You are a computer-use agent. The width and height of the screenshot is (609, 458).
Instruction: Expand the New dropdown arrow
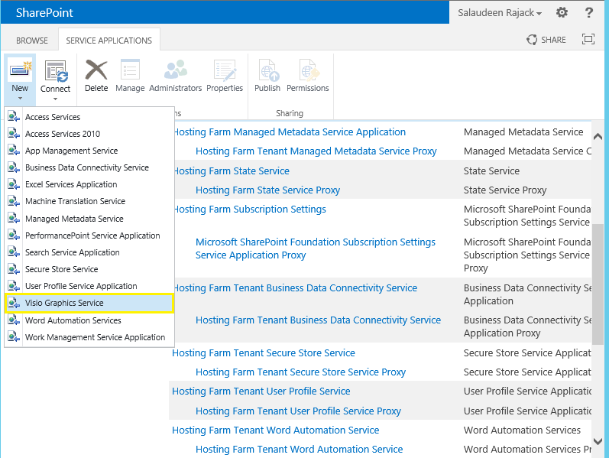click(20, 99)
